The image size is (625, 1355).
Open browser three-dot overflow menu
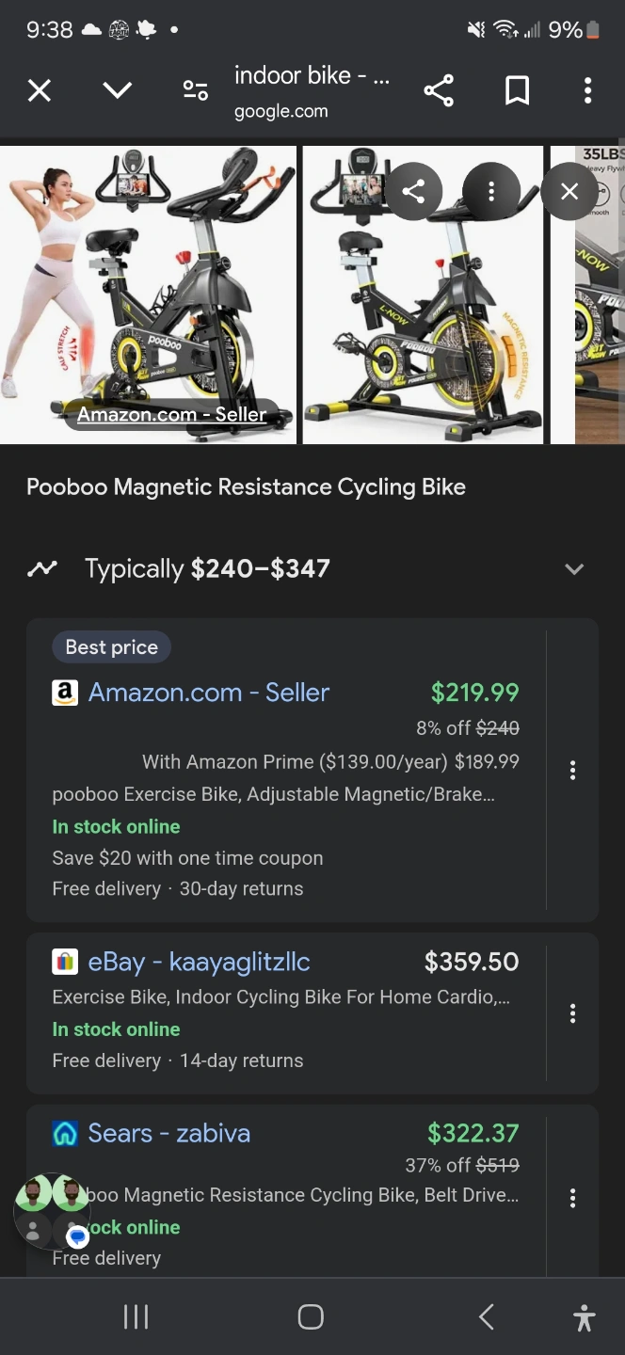(587, 90)
